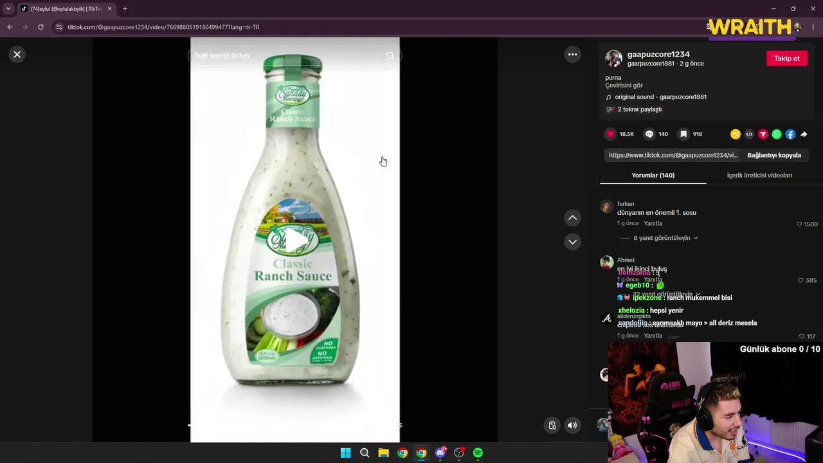Viewport: 823px width, 463px height.
Task: Repost the video with the yellow icon
Action: pyautogui.click(x=735, y=134)
